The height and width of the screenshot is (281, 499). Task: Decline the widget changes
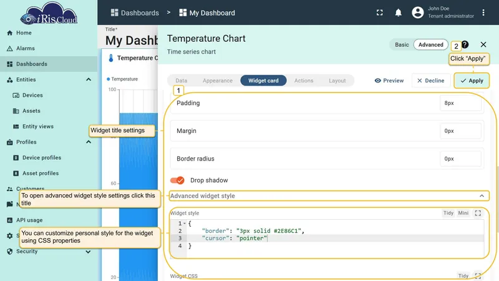coord(430,81)
